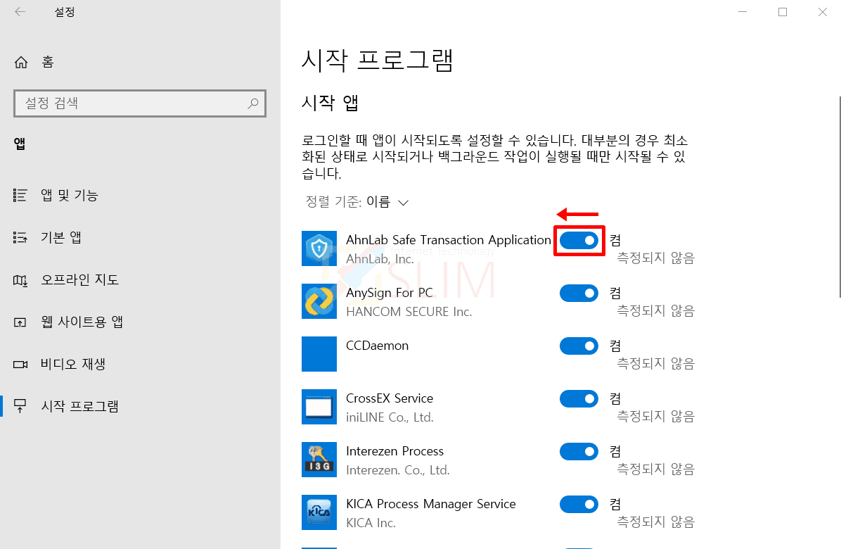Open 비디오 재생 settings
The image size is (841, 549).
click(x=73, y=365)
